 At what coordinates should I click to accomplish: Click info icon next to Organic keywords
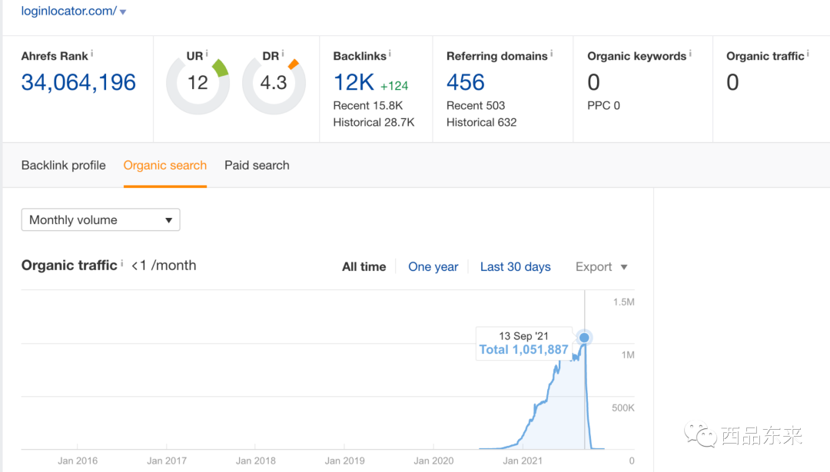pyautogui.click(x=689, y=54)
